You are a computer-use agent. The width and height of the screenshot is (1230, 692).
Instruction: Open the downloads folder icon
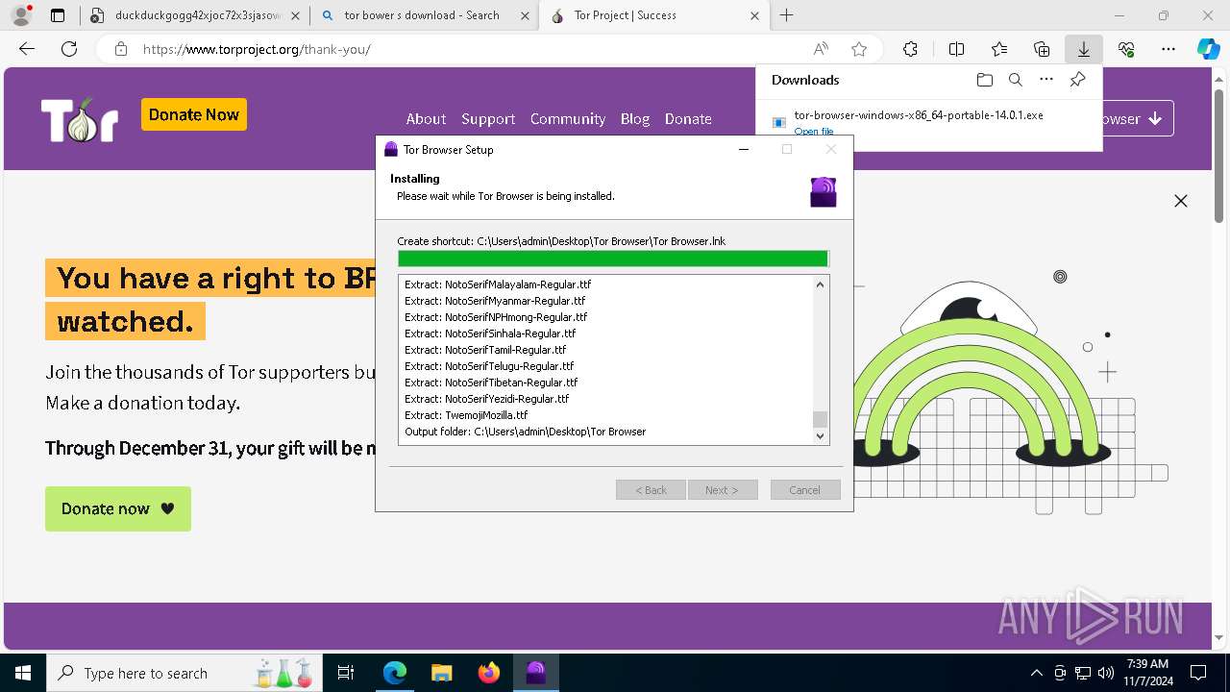coord(984,80)
